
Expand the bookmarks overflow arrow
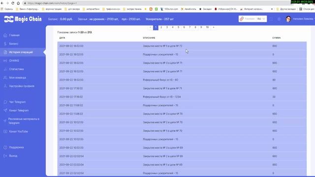(272, 9)
